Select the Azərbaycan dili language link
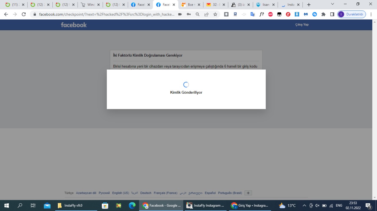This screenshot has height=211, width=377. point(86,193)
